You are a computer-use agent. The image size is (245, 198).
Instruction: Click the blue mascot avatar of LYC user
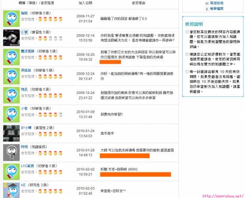click(11, 172)
